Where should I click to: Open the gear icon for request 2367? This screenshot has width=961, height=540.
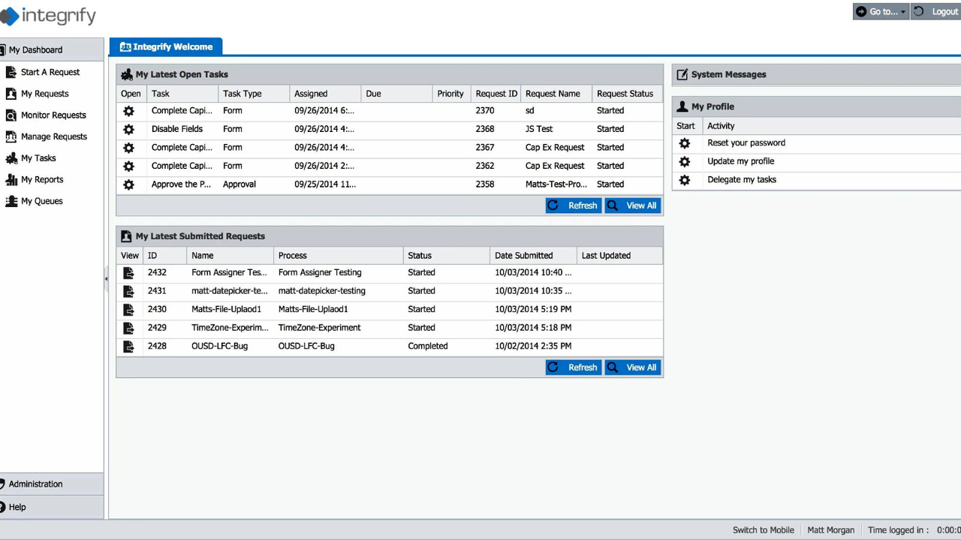(129, 148)
